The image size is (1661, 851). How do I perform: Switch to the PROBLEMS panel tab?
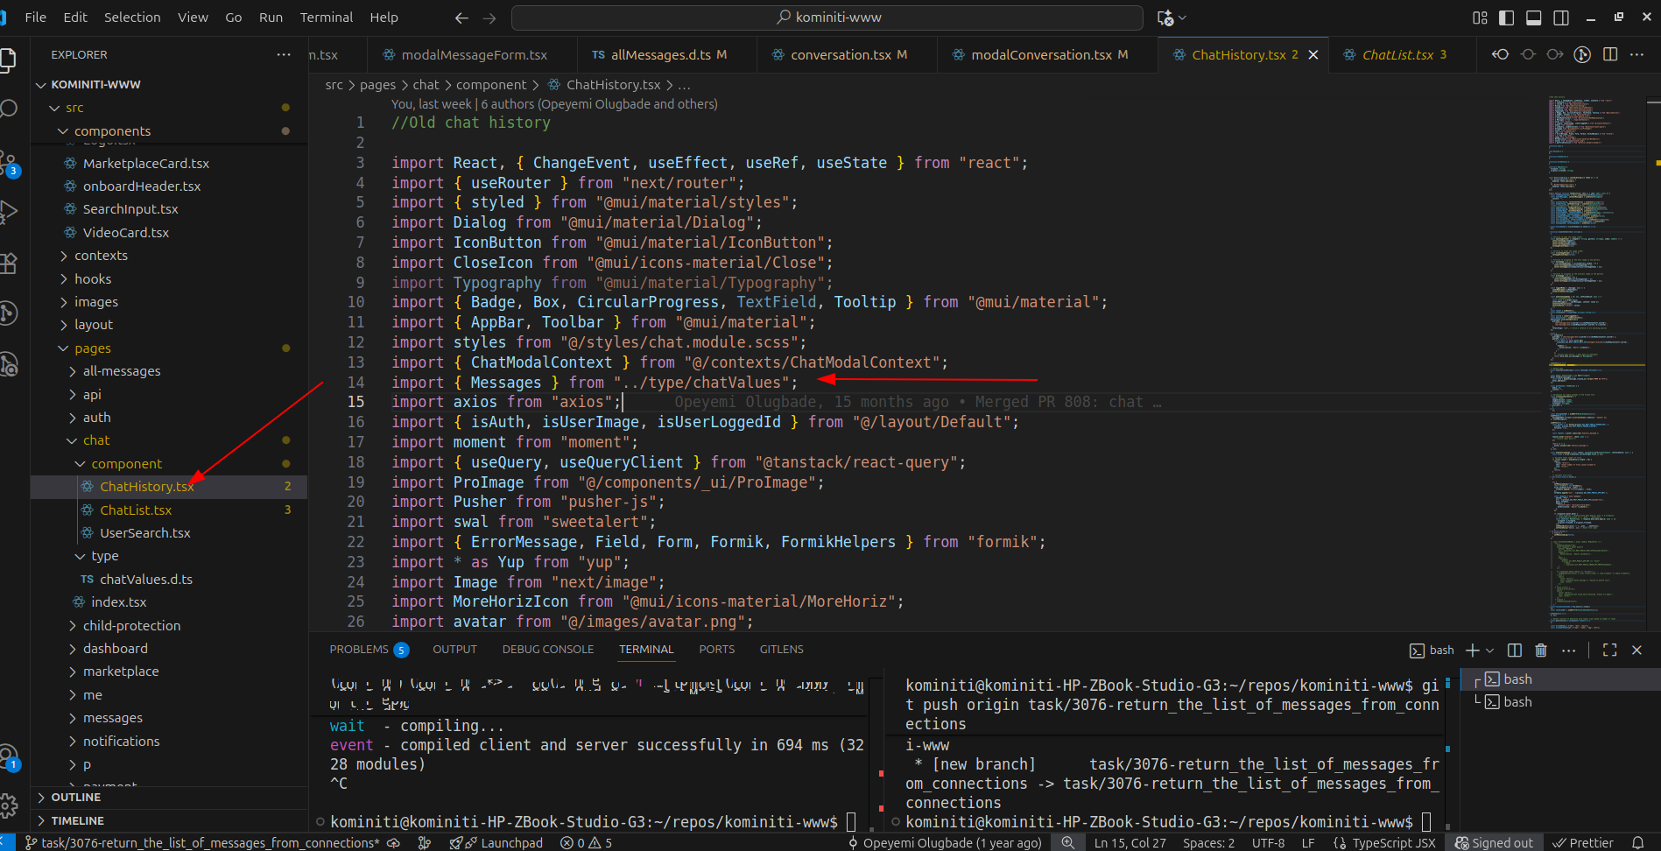tap(359, 650)
